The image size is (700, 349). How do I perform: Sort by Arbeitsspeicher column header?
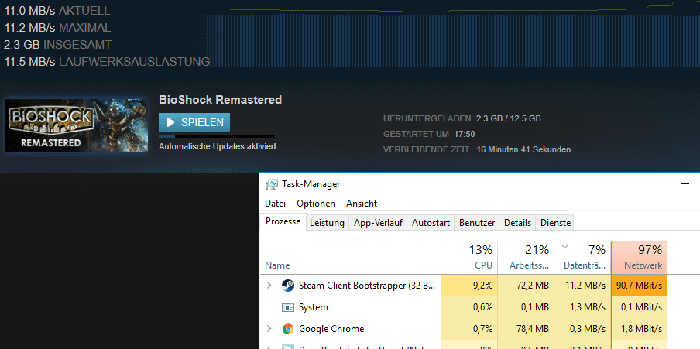[x=526, y=258]
